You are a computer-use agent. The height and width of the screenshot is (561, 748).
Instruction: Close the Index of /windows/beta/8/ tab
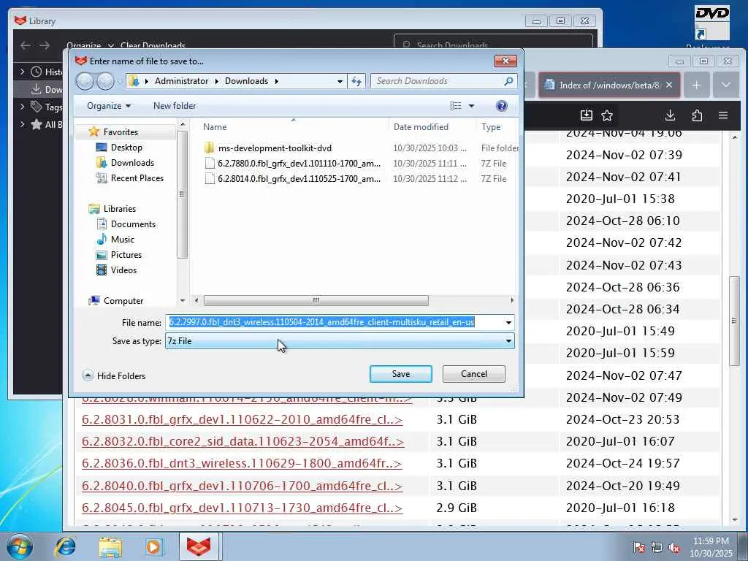(669, 85)
